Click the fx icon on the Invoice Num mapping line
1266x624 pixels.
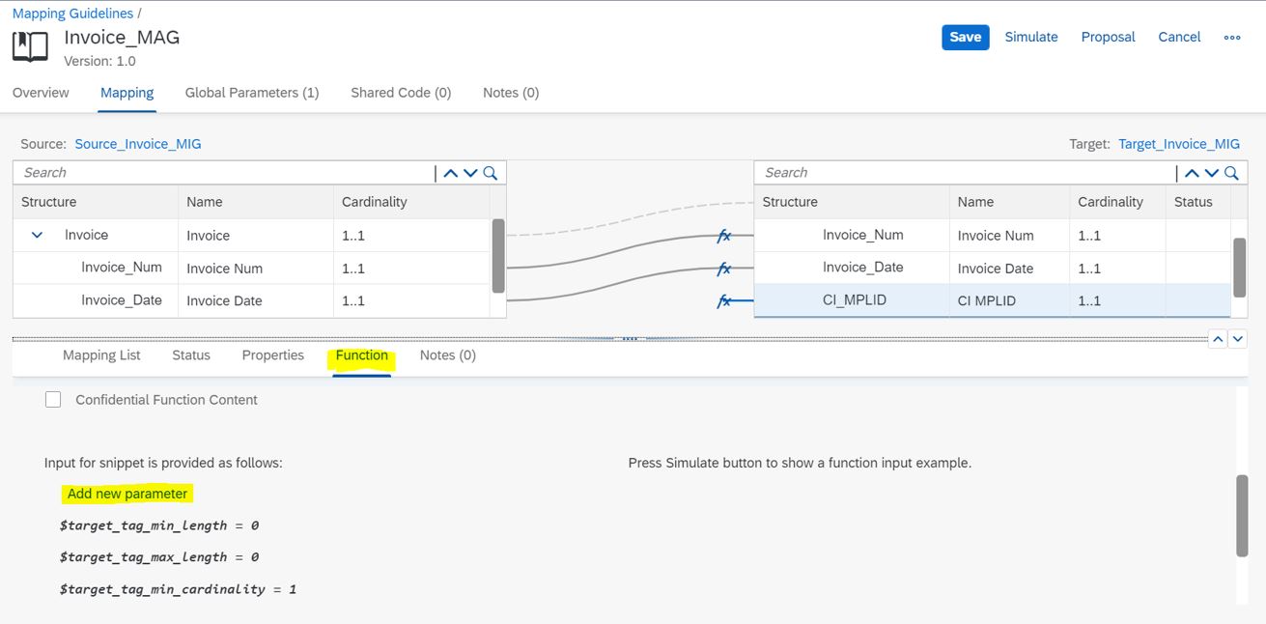click(x=724, y=235)
